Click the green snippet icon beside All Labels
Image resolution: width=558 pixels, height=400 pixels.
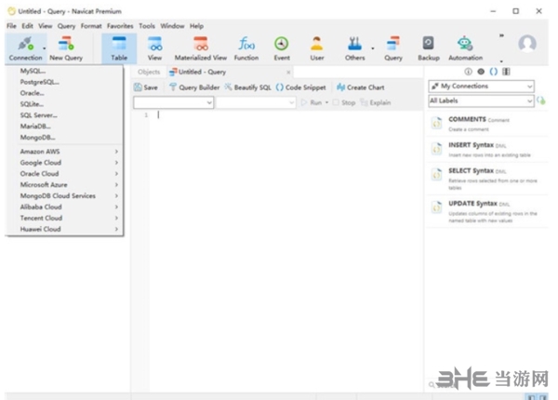[x=541, y=100]
